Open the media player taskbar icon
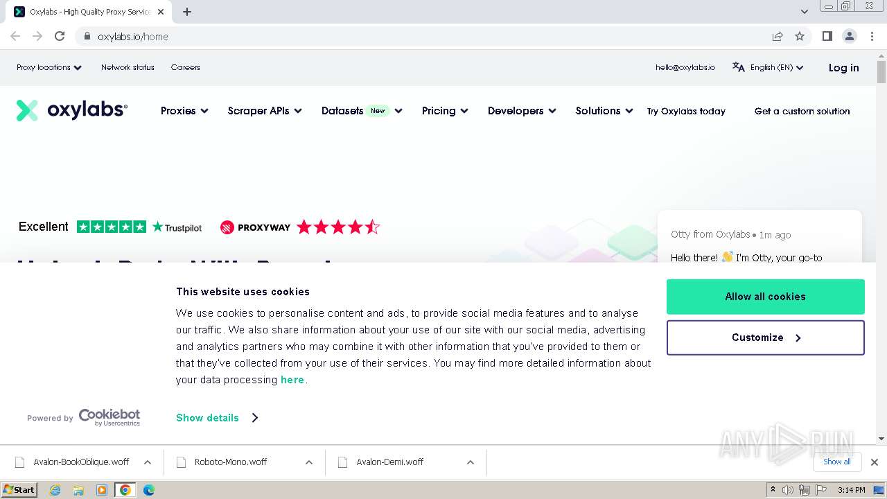 click(x=102, y=490)
